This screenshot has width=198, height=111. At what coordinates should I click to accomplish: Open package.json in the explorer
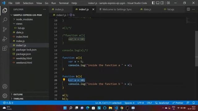pyautogui.click(x=29, y=54)
